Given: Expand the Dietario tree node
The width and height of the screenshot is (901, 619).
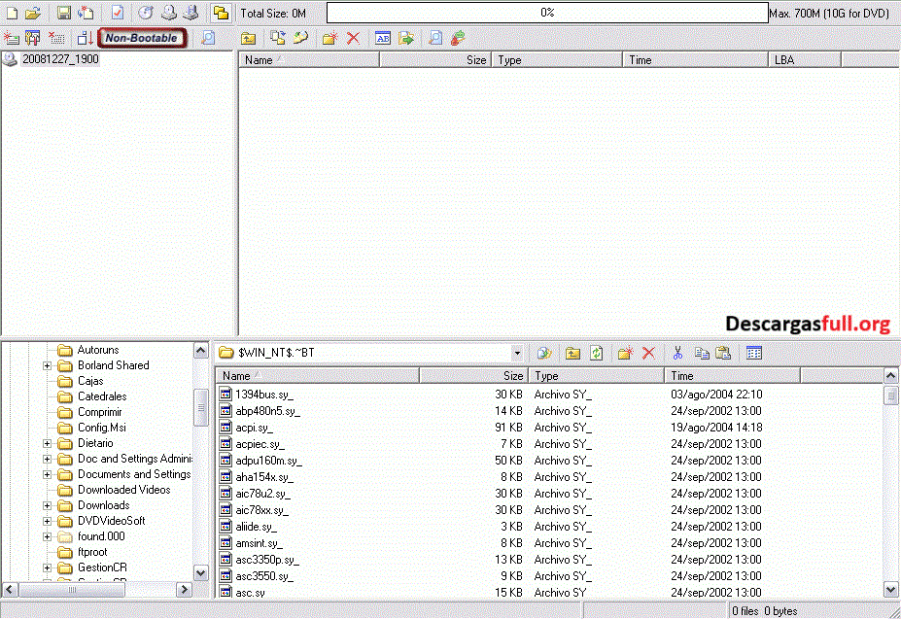Looking at the screenshot, I should 47,443.
